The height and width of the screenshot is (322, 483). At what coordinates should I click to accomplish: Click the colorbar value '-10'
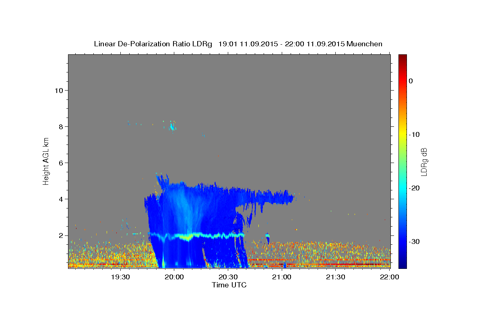(x=414, y=134)
